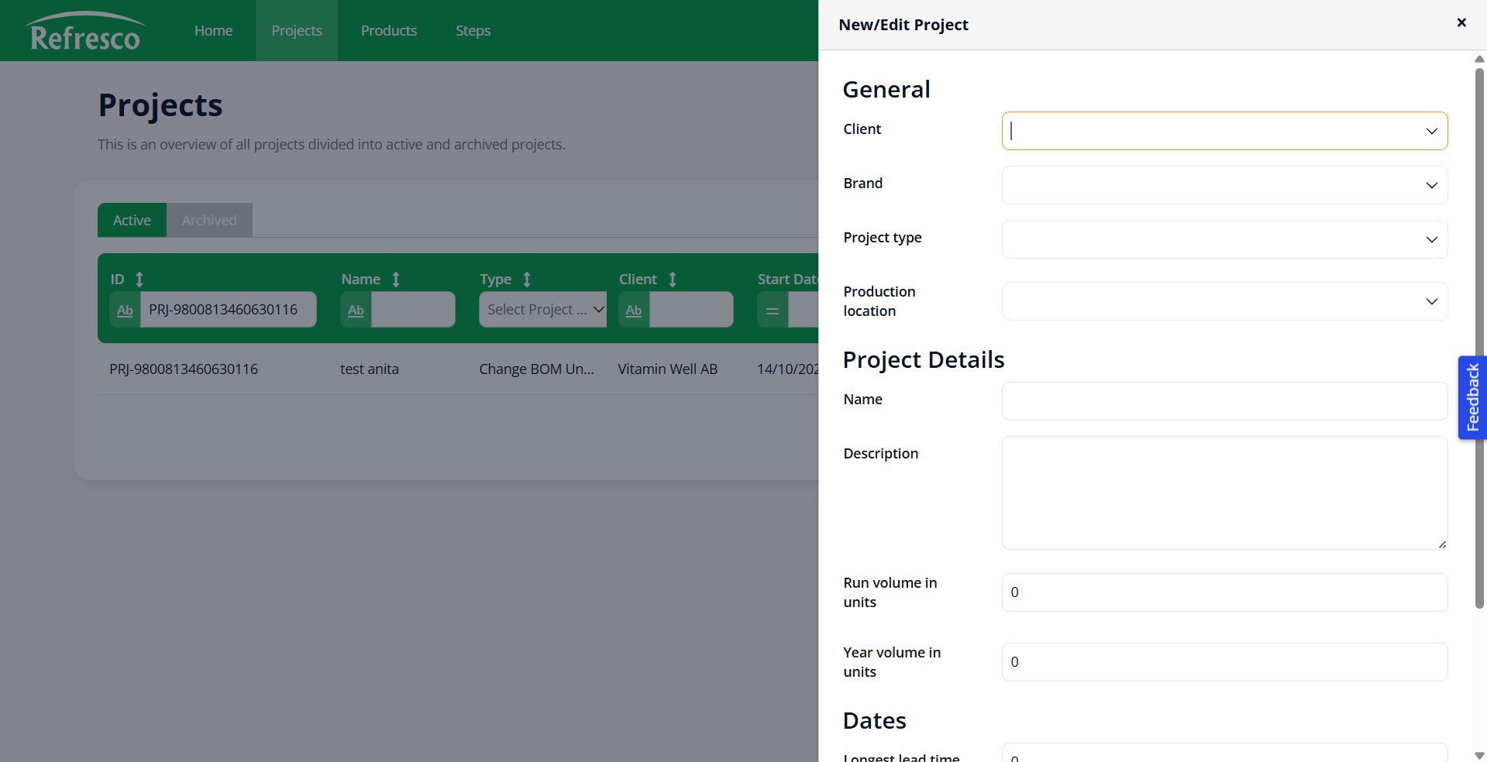Viewport: 1487px width, 762px height.
Task: Sort by ID column arrows
Action: tap(139, 280)
